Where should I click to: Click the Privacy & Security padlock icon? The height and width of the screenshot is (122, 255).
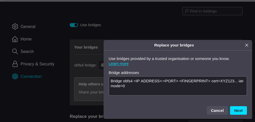pyautogui.click(x=15, y=64)
